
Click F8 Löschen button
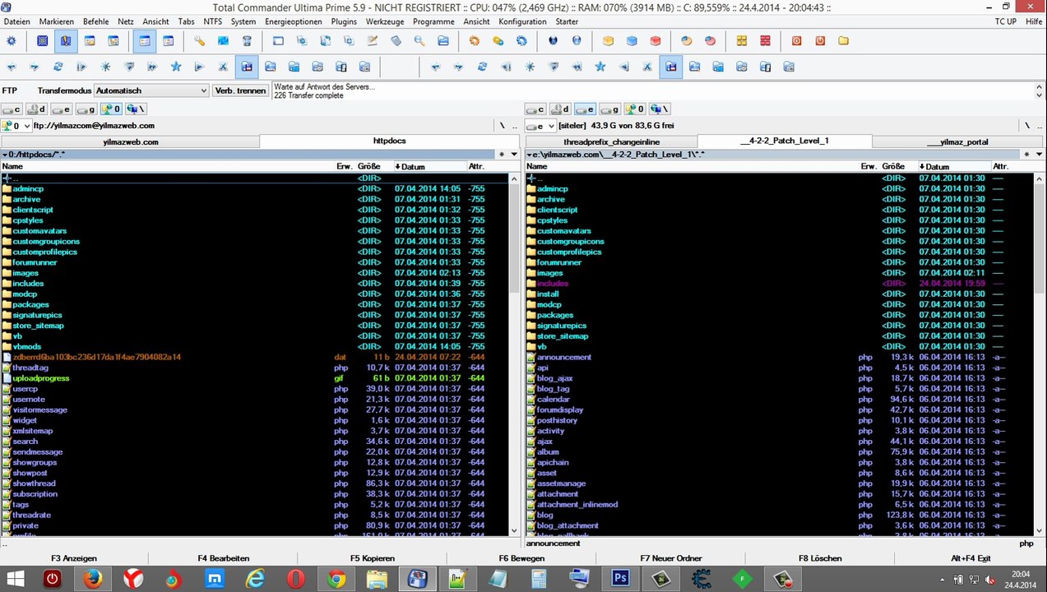tap(820, 558)
